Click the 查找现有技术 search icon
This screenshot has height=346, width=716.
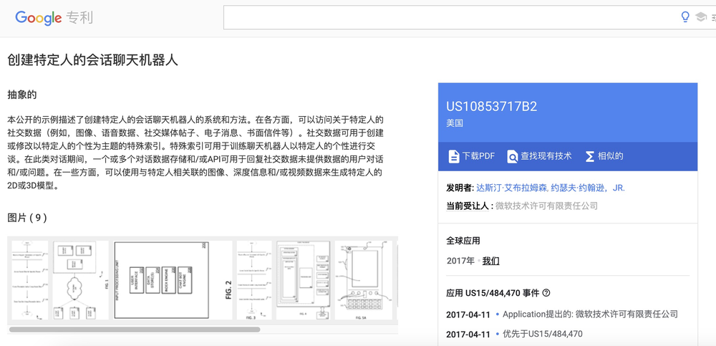[513, 156]
